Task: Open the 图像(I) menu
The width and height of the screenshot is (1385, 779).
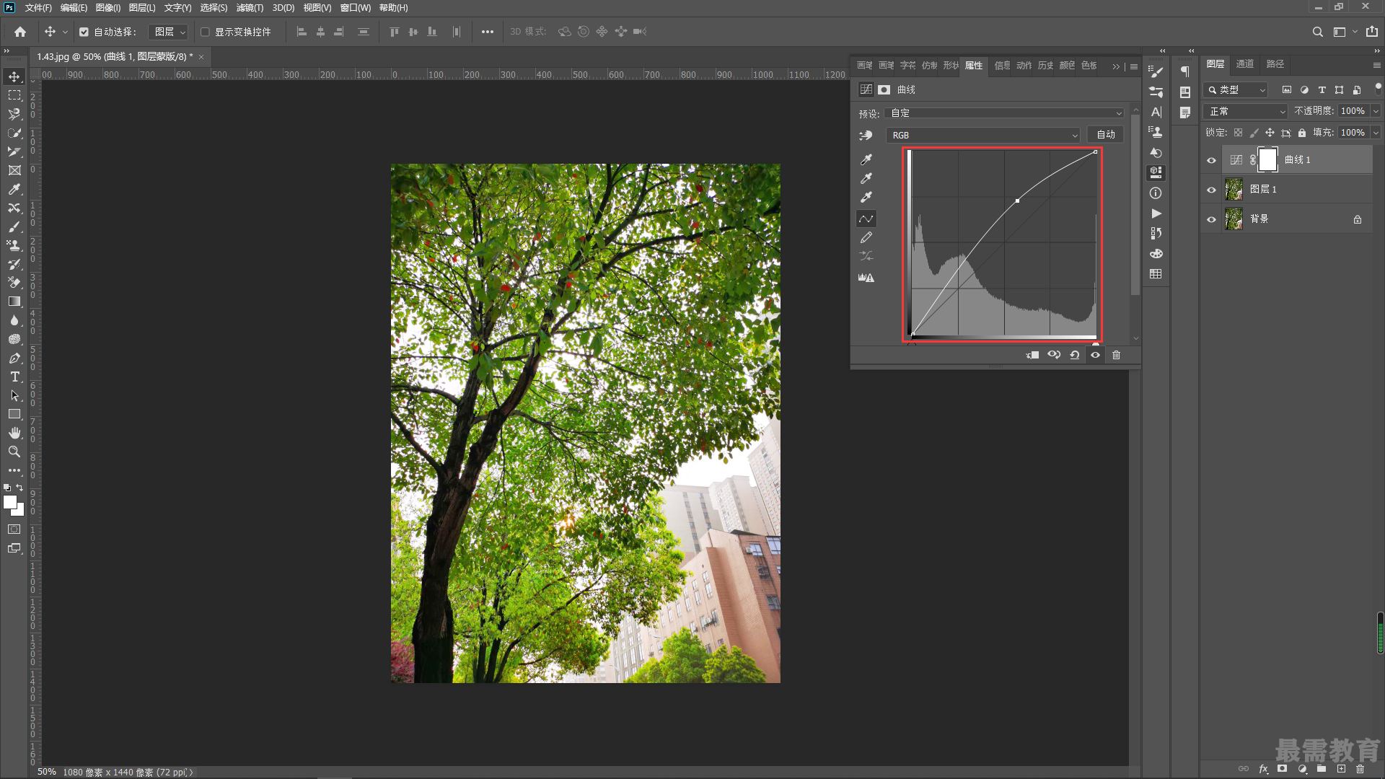Action: tap(108, 8)
